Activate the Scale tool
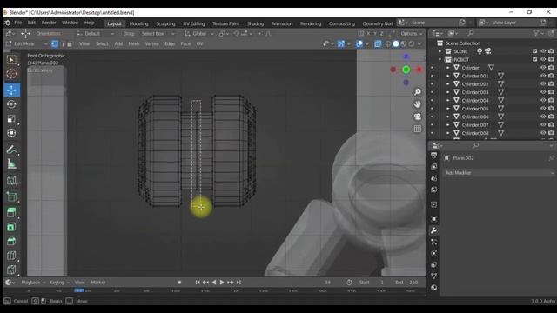The width and height of the screenshot is (557, 313). tap(11, 118)
